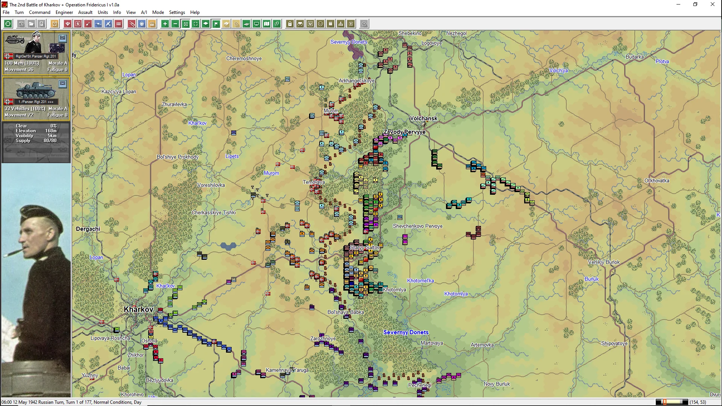Click the green minus zoom-out icon
722x406 pixels.
(x=175, y=24)
